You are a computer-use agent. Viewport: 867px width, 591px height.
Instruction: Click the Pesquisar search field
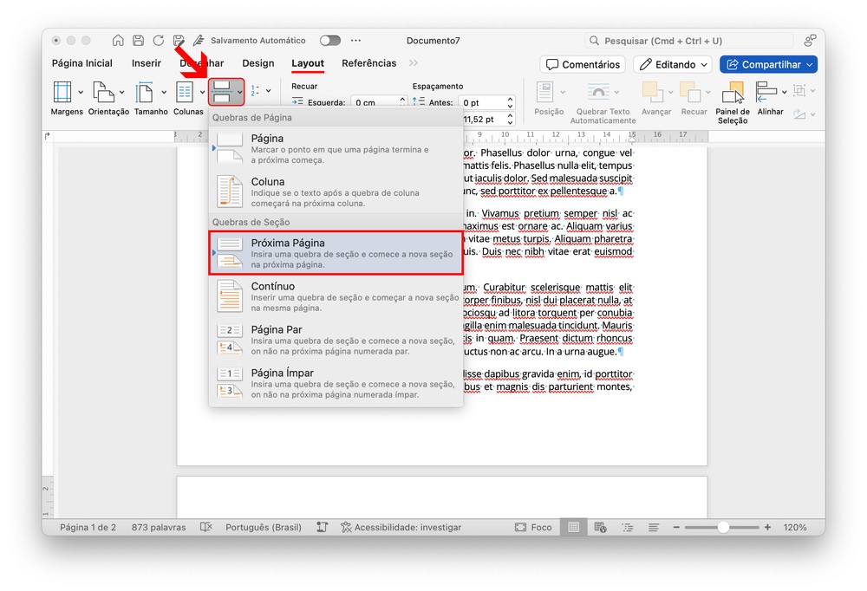pyautogui.click(x=688, y=41)
